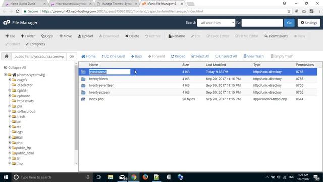Create a new Folder
The width and height of the screenshot is (323, 182).
[x=28, y=36]
